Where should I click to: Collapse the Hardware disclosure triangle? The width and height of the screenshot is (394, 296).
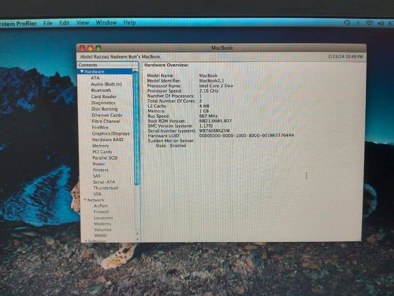pyautogui.click(x=81, y=72)
